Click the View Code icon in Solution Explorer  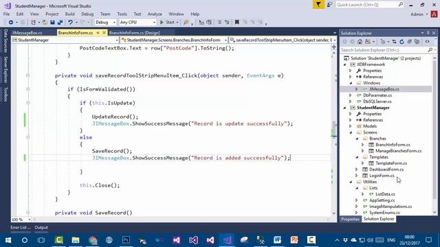click(427, 42)
